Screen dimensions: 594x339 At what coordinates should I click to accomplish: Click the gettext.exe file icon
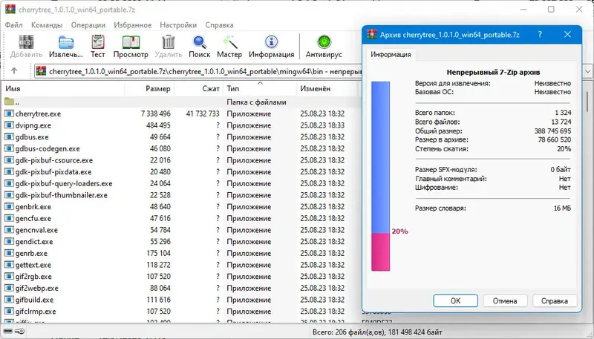(9, 265)
